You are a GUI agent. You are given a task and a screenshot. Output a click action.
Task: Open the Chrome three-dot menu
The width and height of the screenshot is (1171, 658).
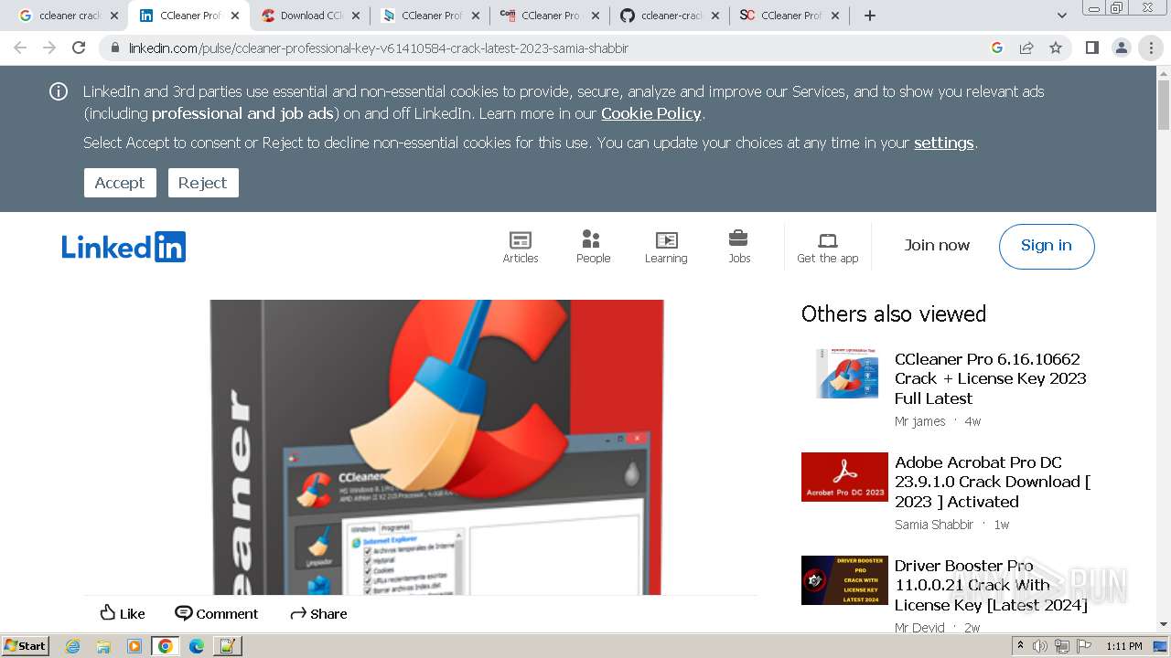[1151, 48]
